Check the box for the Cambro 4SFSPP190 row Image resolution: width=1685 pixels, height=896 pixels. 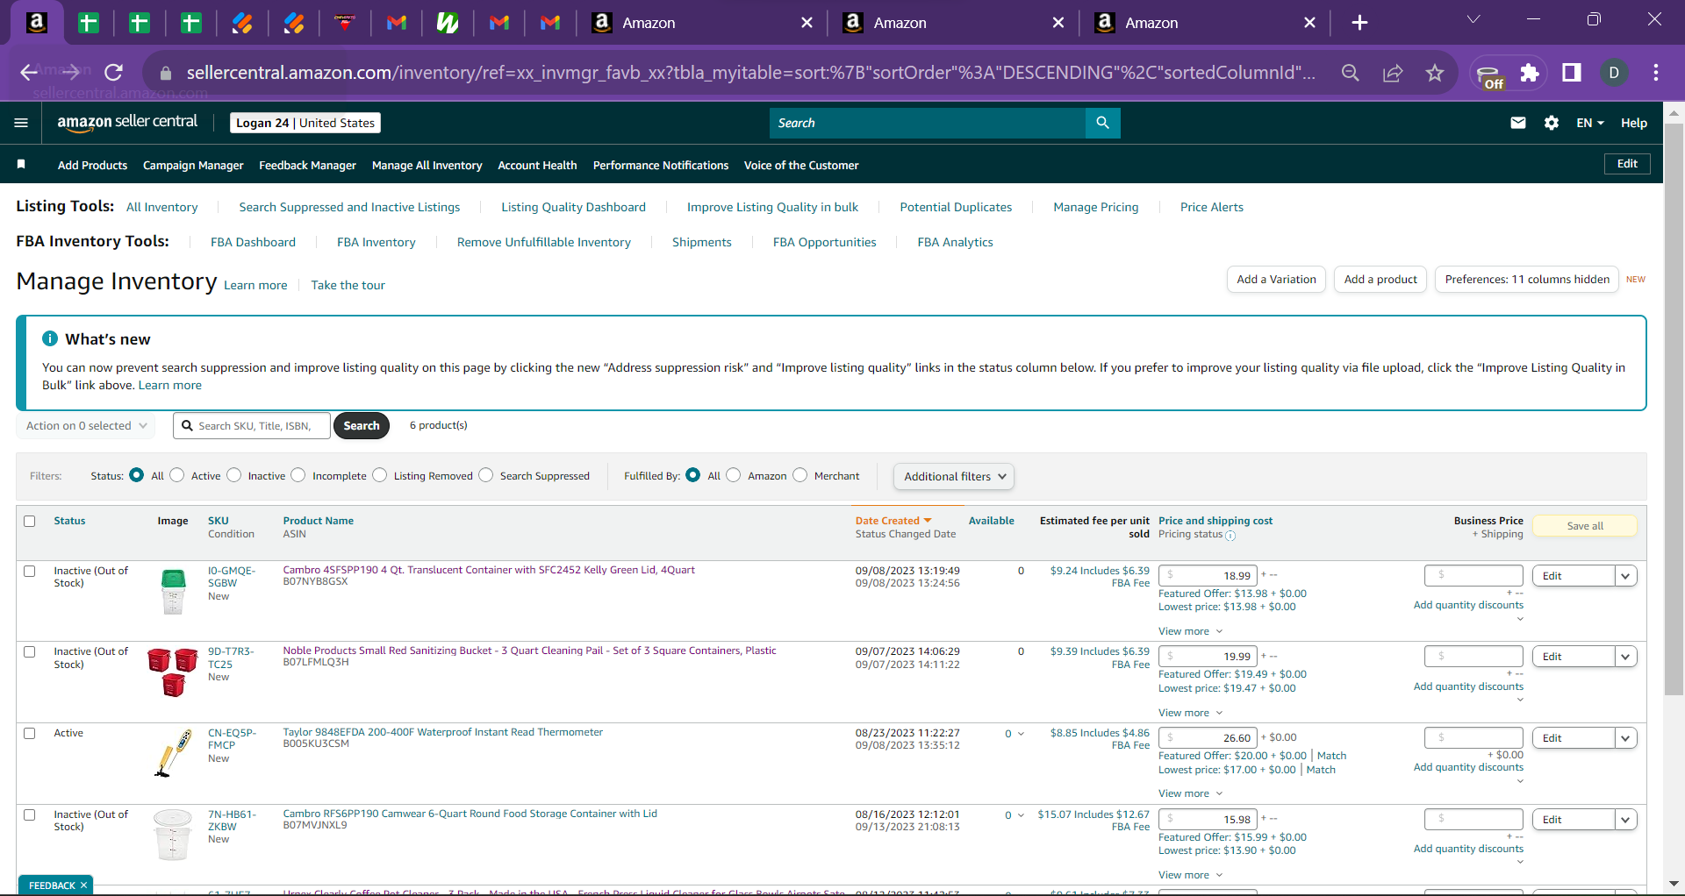(x=30, y=571)
